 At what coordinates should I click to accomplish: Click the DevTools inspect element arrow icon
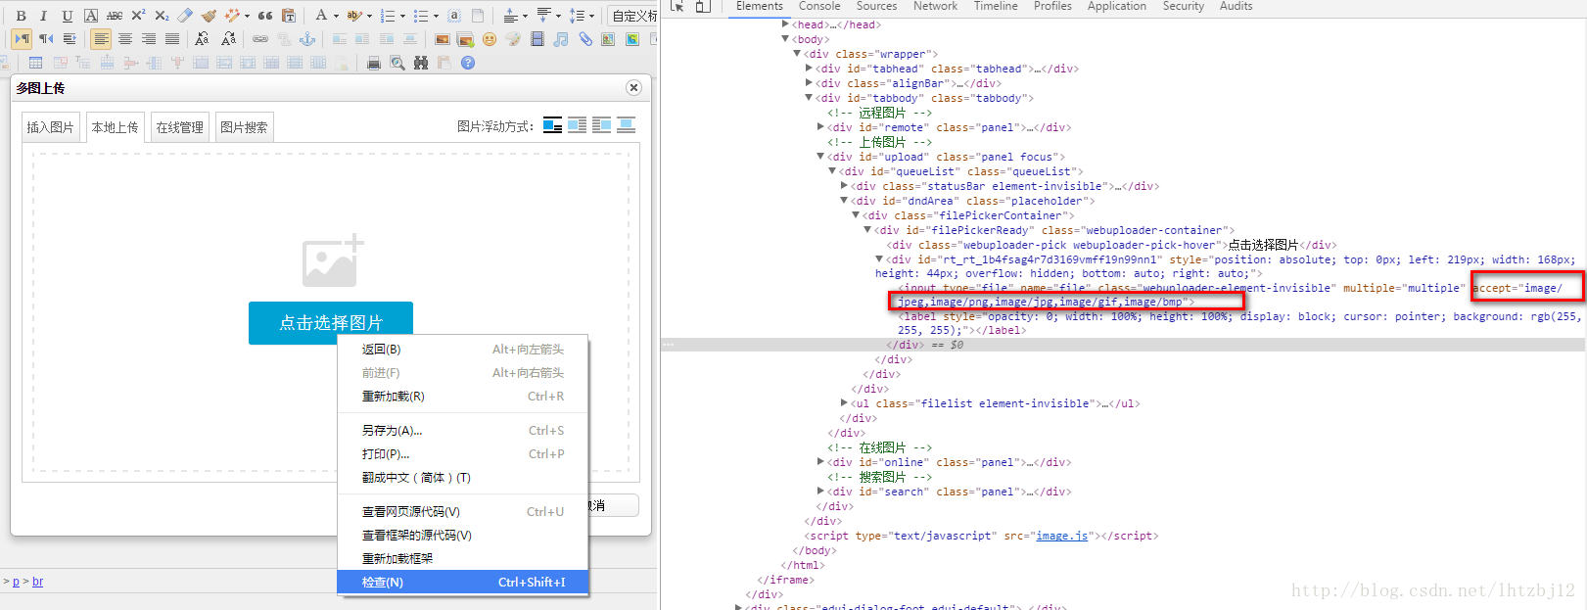pos(677,6)
